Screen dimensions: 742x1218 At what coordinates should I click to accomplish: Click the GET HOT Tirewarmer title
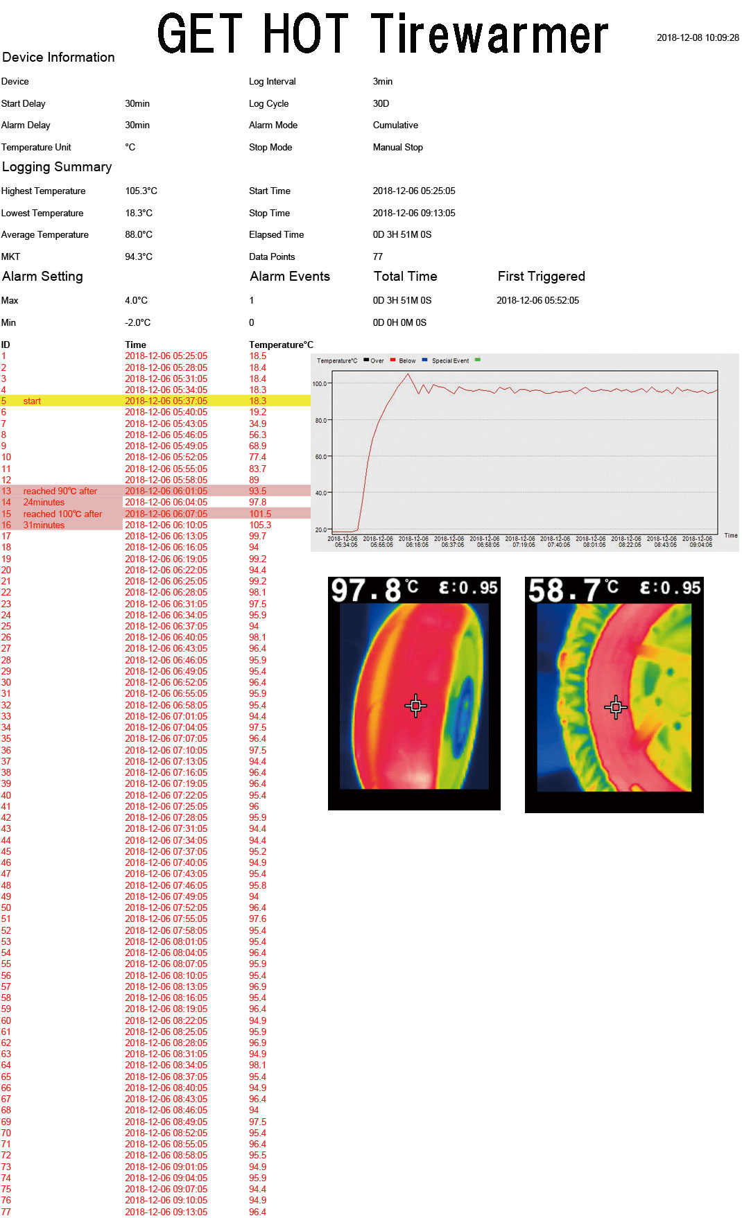[383, 33]
